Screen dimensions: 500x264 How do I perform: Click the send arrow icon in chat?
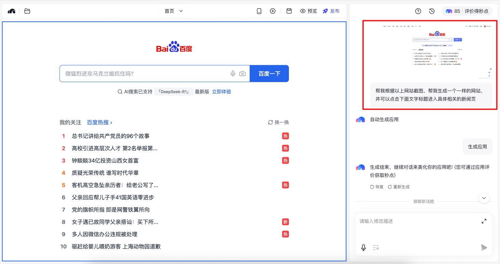tap(484, 248)
